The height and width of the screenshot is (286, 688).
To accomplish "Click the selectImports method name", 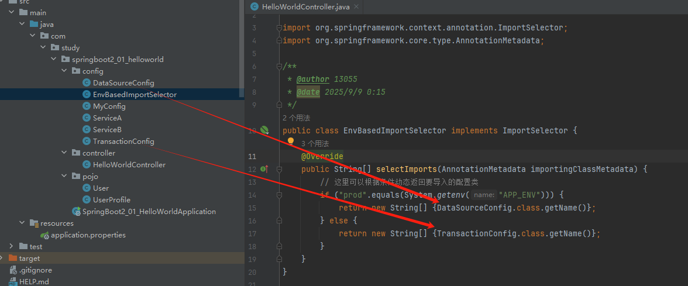I will pos(406,170).
